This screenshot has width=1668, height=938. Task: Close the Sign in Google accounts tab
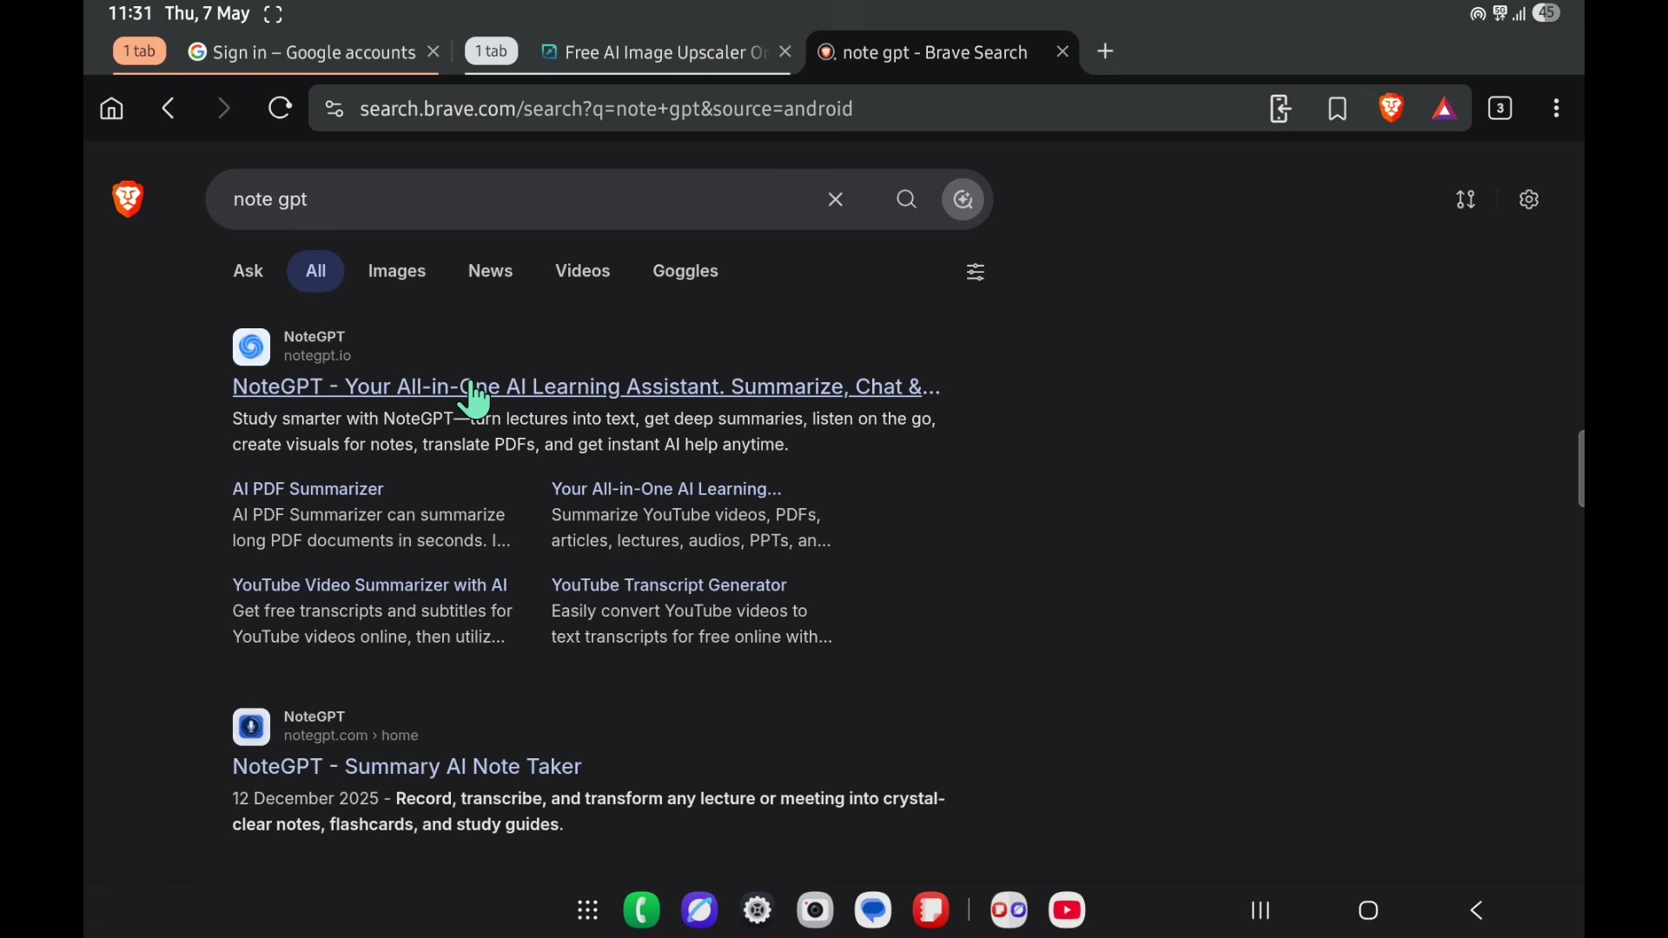click(x=434, y=53)
